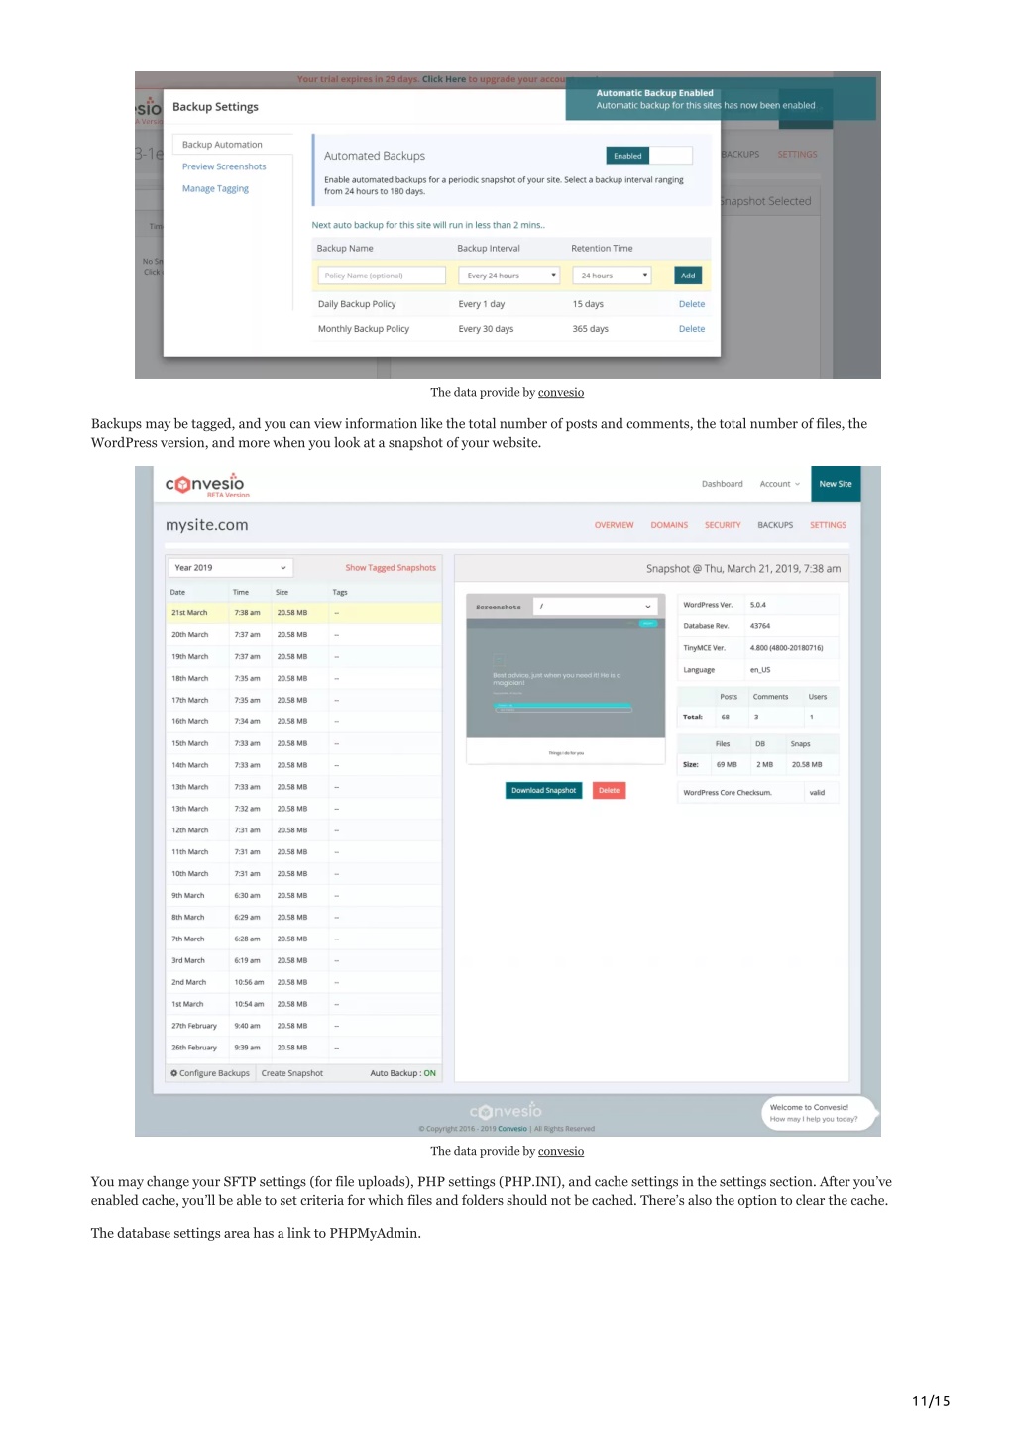Click 'Click Here' in the trial expiry banner

444,79
